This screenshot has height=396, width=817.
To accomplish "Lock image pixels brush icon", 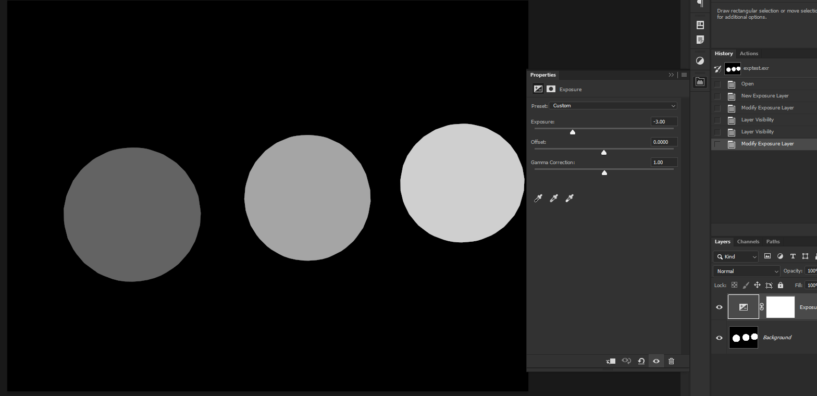I will tap(746, 286).
